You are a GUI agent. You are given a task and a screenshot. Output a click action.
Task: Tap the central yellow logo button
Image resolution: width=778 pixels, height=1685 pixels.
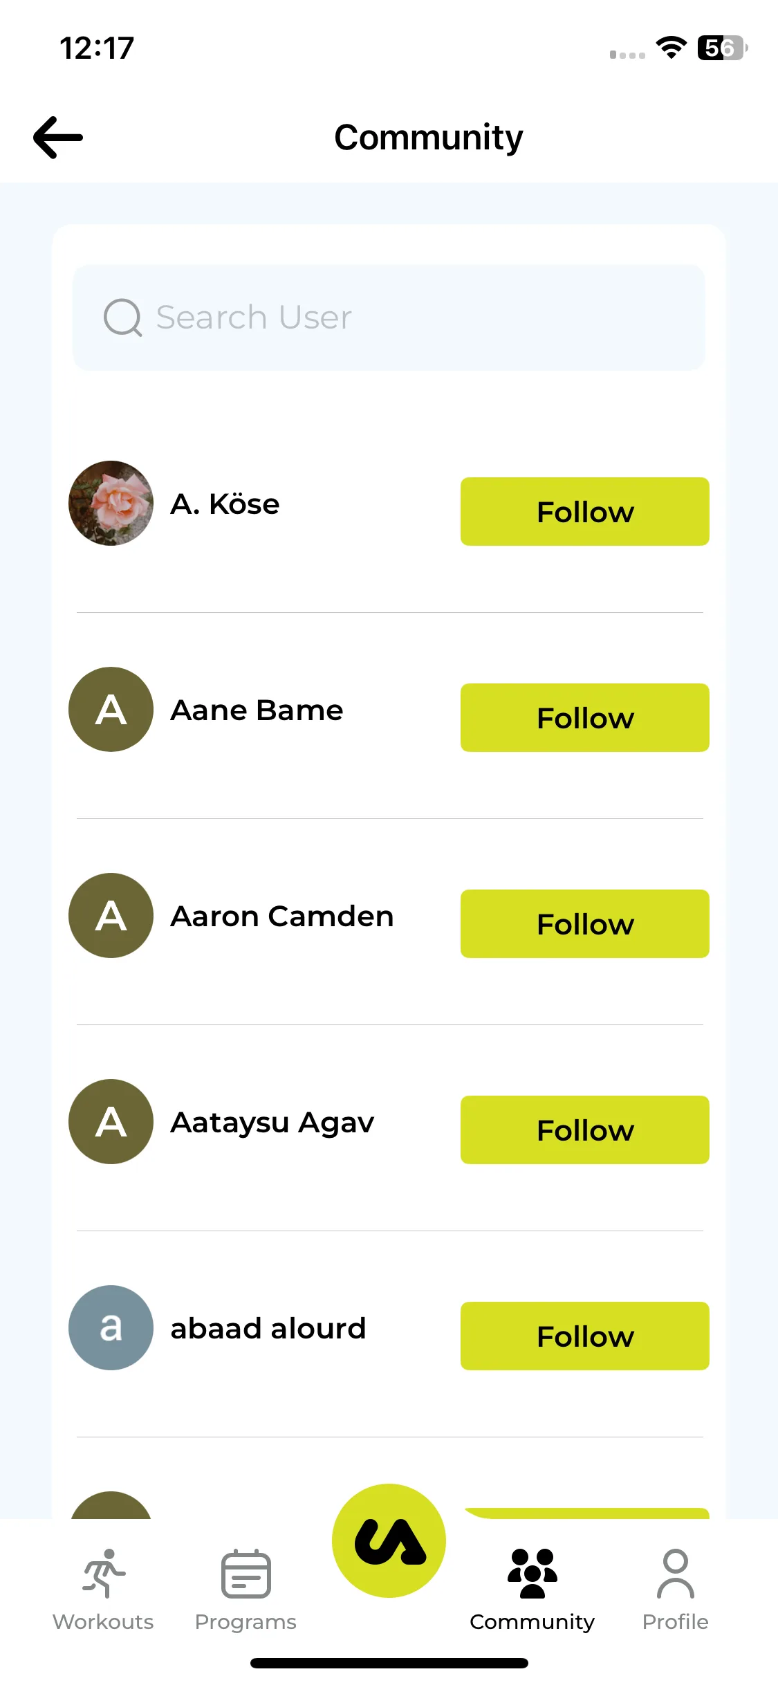point(389,1540)
